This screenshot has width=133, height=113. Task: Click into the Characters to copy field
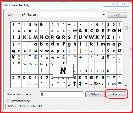pos(61,94)
